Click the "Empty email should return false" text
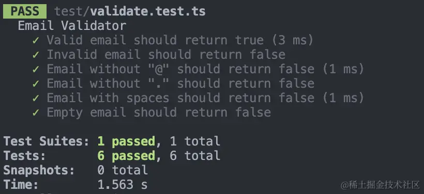The height and width of the screenshot is (194, 424). click(159, 112)
